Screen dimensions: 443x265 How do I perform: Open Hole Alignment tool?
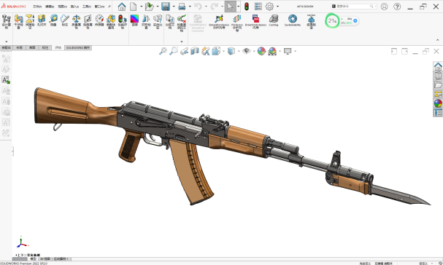(x=42, y=20)
